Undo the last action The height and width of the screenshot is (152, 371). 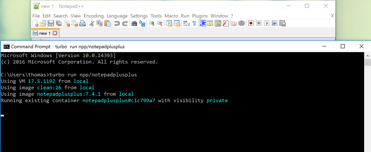[117, 23]
